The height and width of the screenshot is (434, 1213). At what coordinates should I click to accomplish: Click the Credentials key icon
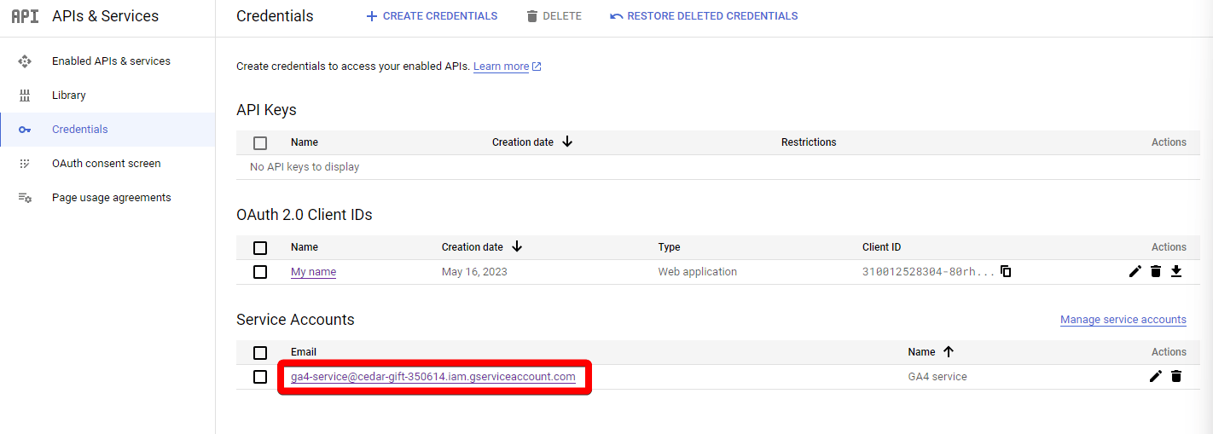pos(25,130)
